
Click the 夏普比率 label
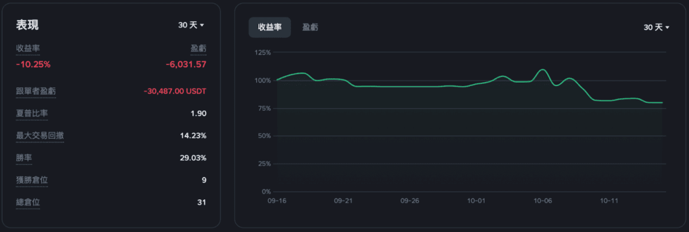(x=32, y=114)
